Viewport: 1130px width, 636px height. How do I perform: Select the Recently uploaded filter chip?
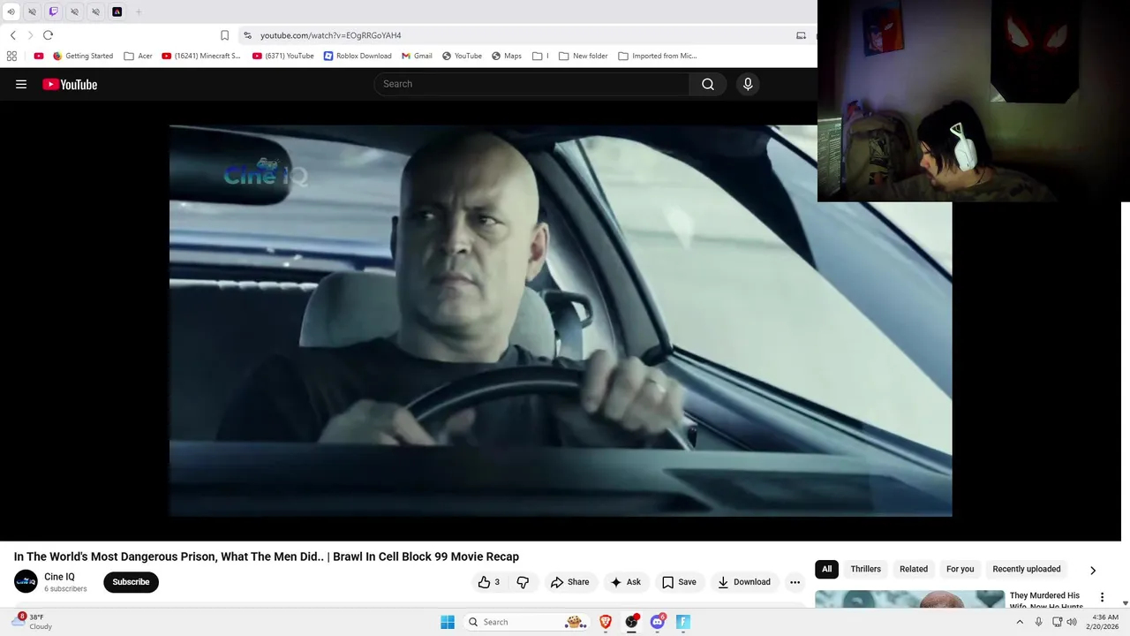click(x=1027, y=569)
